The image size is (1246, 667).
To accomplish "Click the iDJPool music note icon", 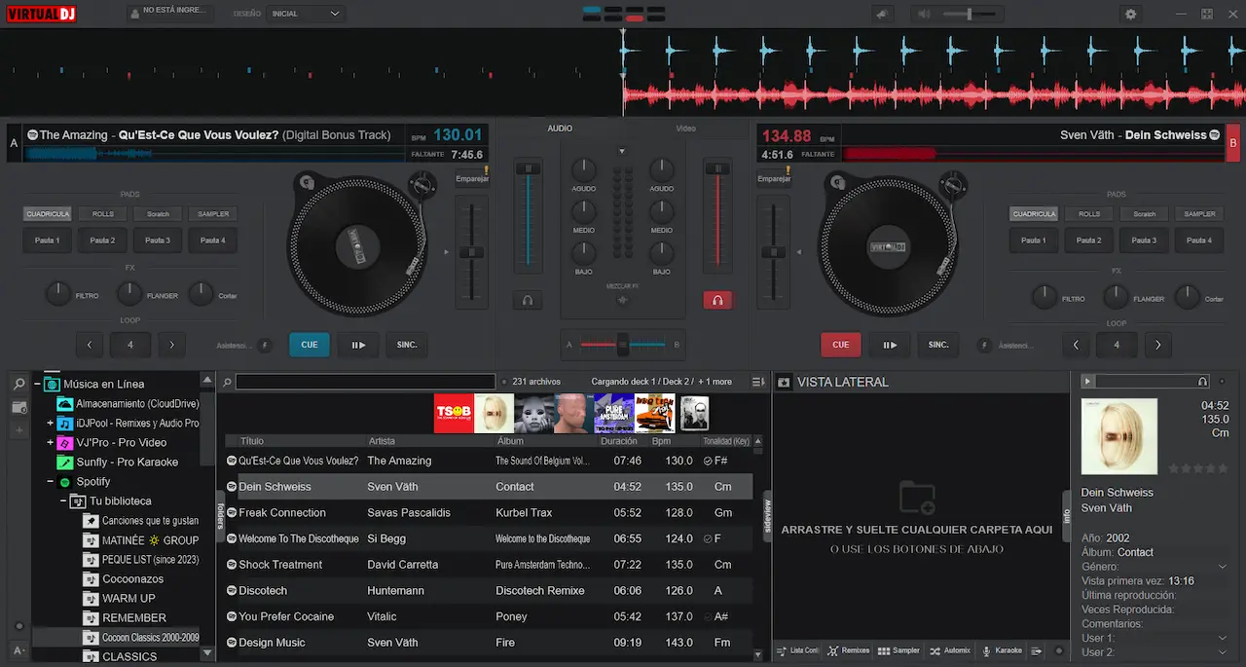I will coord(64,424).
